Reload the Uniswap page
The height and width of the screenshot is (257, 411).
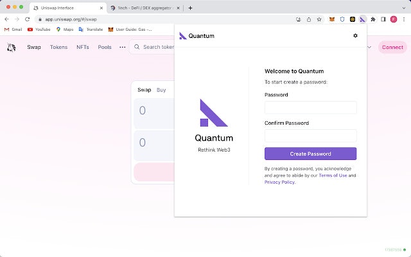27,19
